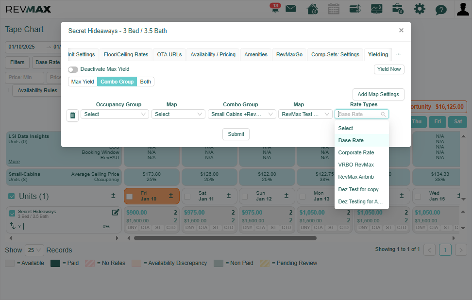Screen dimensions: 472x300
Task: Click the Add Map Settings button
Action: 378,94
